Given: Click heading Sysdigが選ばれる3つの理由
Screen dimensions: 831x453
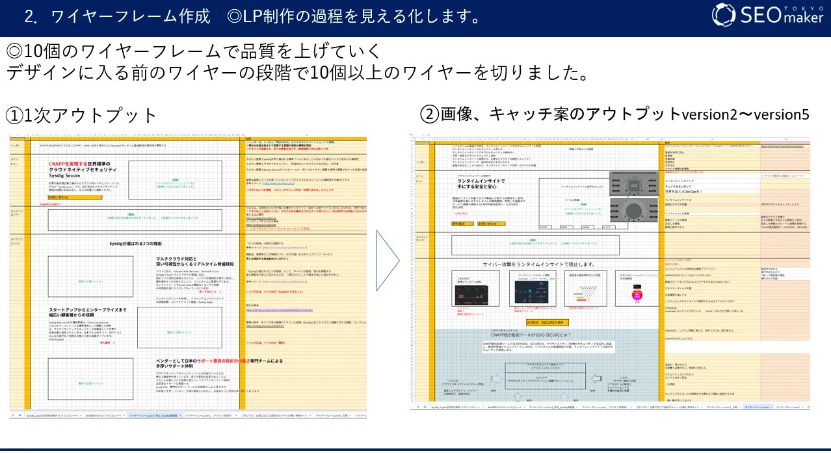Looking at the screenshot, I should click(136, 243).
